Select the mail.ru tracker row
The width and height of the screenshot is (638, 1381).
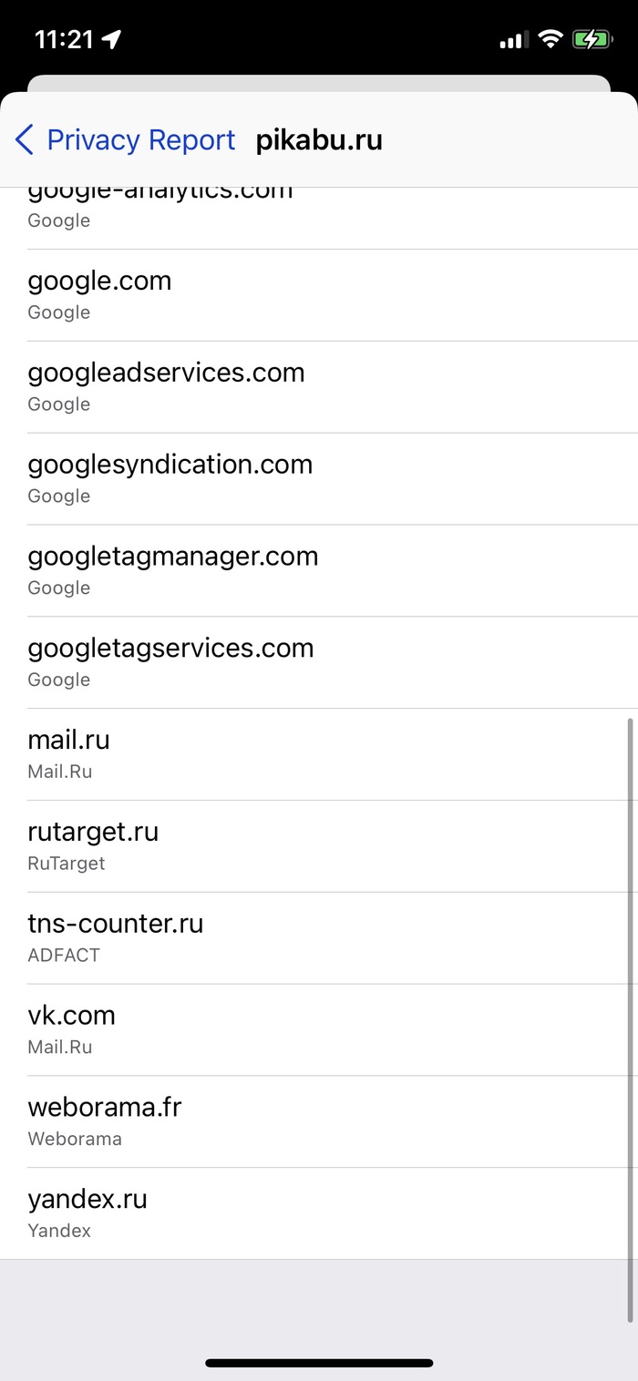[x=319, y=755]
